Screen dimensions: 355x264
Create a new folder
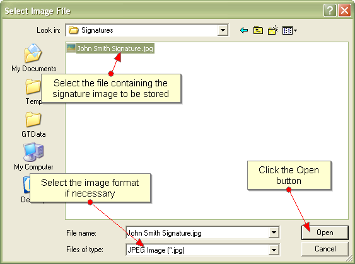pyautogui.click(x=273, y=30)
